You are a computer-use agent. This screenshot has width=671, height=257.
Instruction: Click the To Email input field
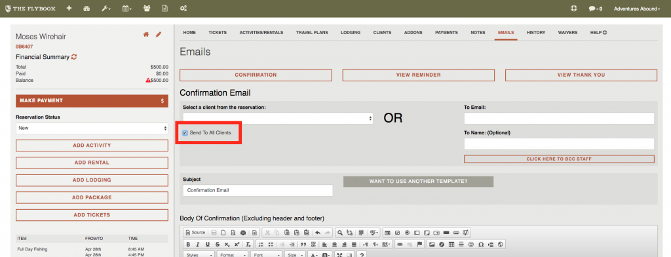click(559, 119)
